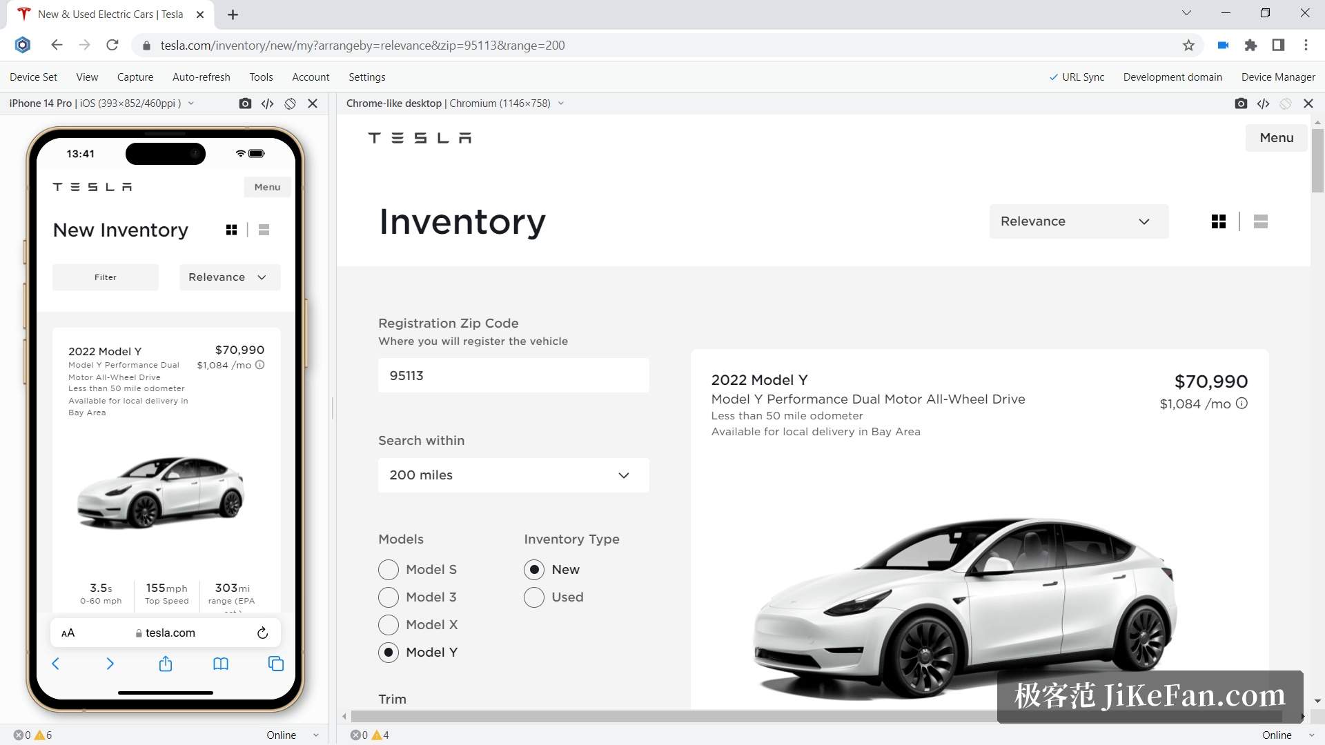The height and width of the screenshot is (745, 1325).
Task: Open DevTools for the iPhone 14 Pro device
Action: [x=268, y=103]
